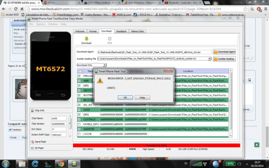Screen dimensions: 269x168
Task: Open the Chrome menu icon
Action: coord(265,9)
